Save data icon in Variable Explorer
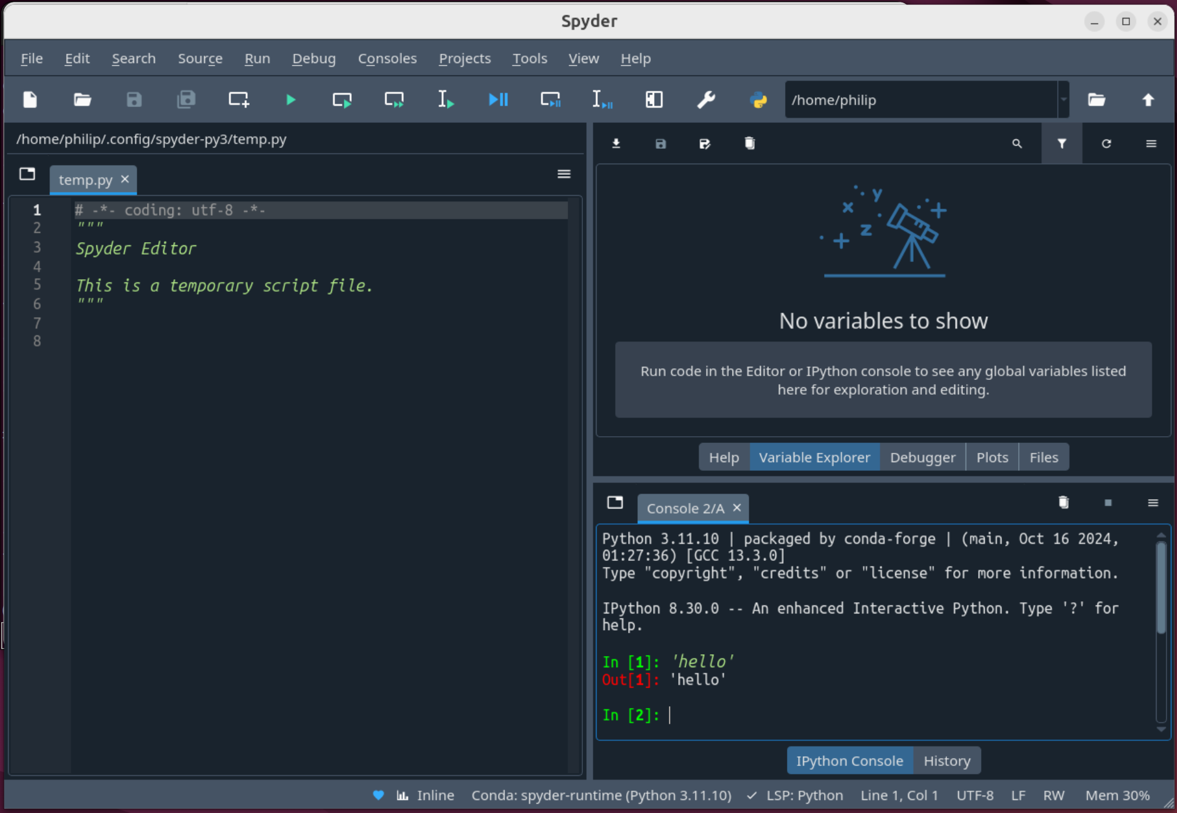This screenshot has height=813, width=1177. [661, 143]
